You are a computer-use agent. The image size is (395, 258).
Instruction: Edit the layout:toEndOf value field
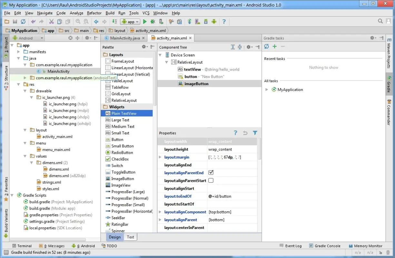[232, 196]
